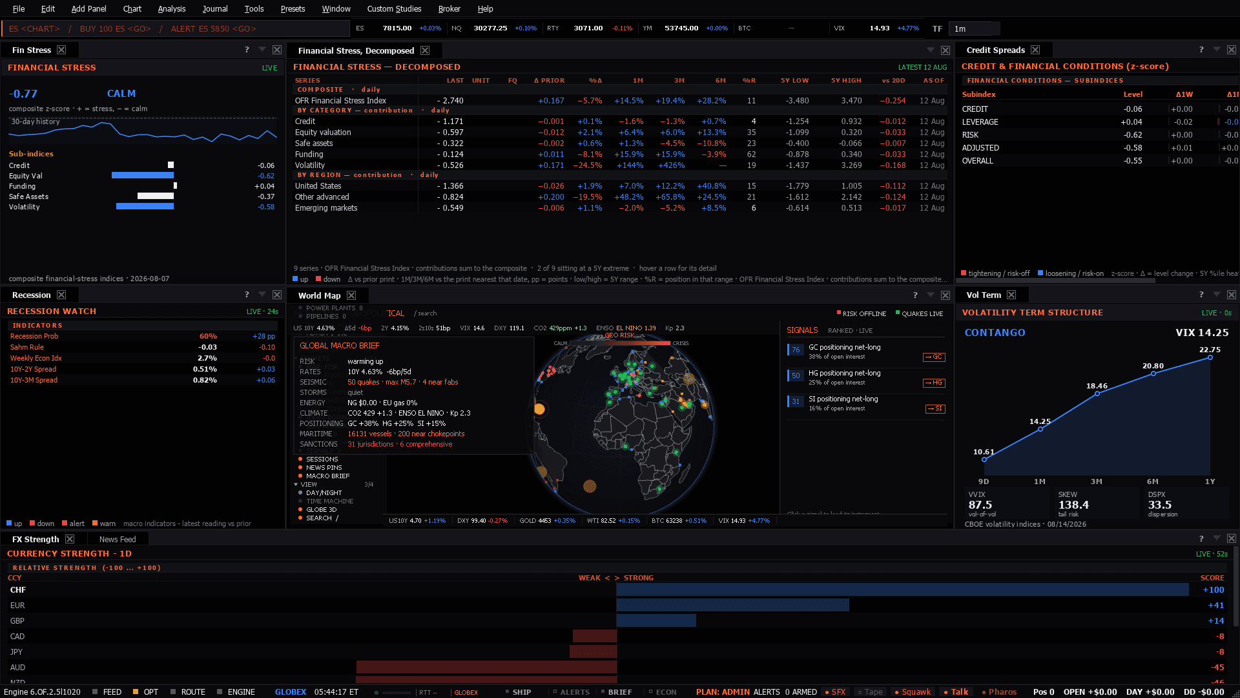
Task: Open the Analysis menu
Action: tap(171, 8)
